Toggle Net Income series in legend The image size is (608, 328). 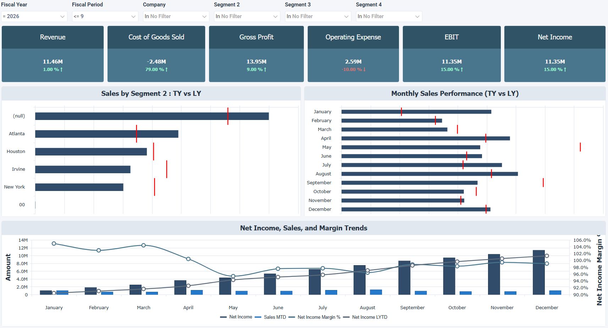(x=236, y=317)
